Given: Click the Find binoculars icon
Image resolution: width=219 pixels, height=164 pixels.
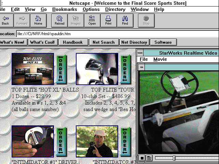Looking at the screenshot, I should [125, 20].
